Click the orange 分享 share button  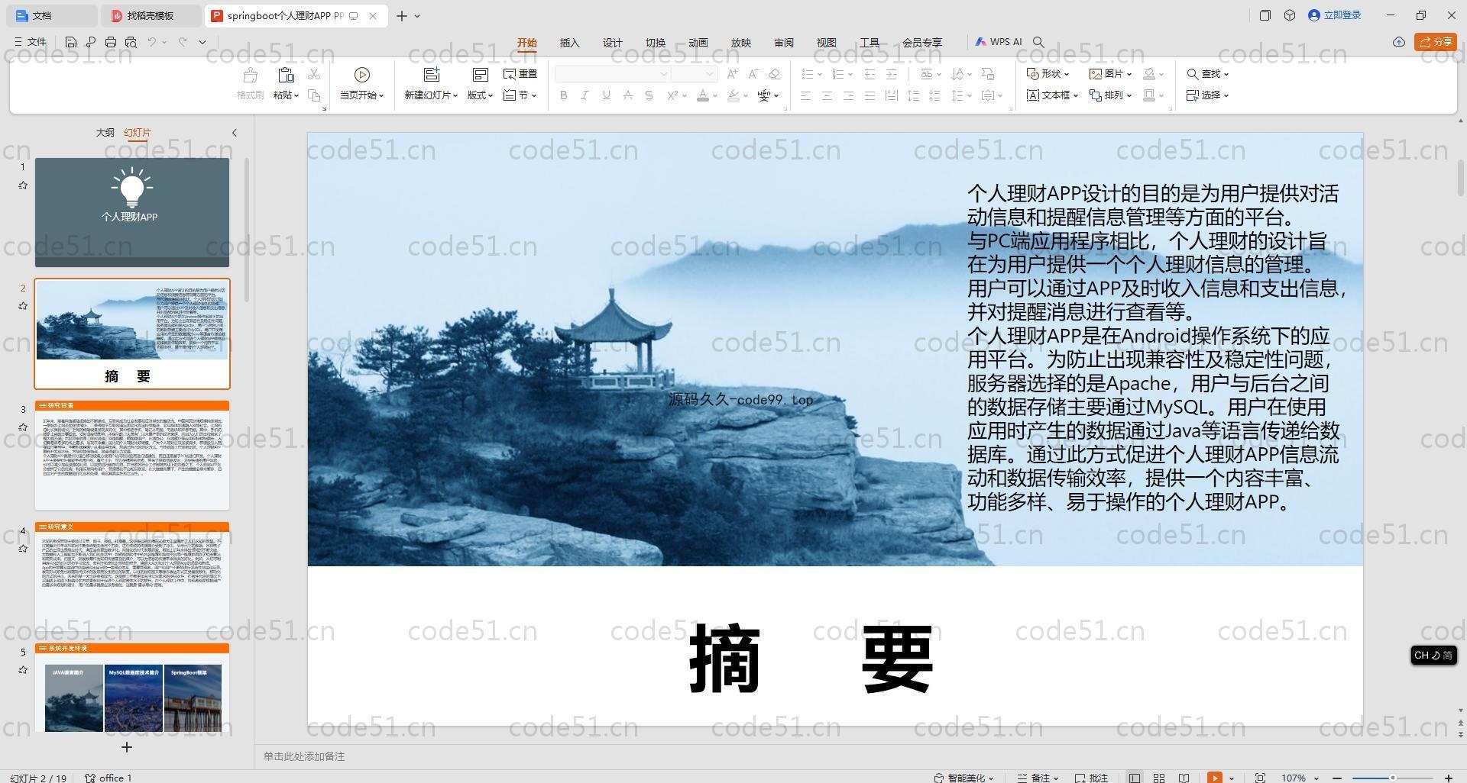tap(1436, 42)
